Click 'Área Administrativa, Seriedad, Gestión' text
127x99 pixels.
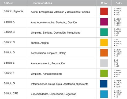(54, 22)
